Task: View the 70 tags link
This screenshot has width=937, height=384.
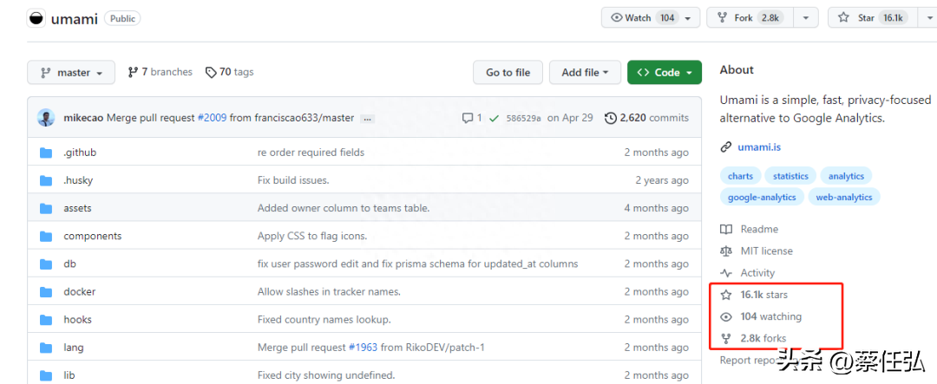Action: (229, 72)
